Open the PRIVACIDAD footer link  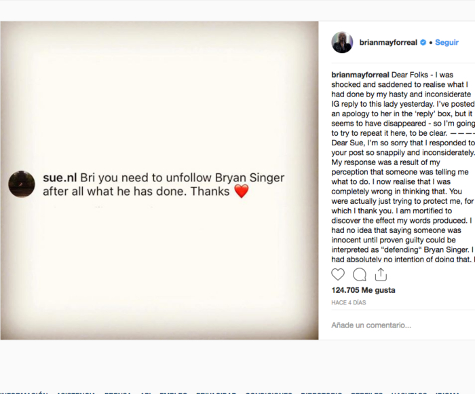[x=216, y=393]
